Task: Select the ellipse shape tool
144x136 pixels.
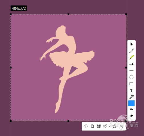Action: [131, 77]
